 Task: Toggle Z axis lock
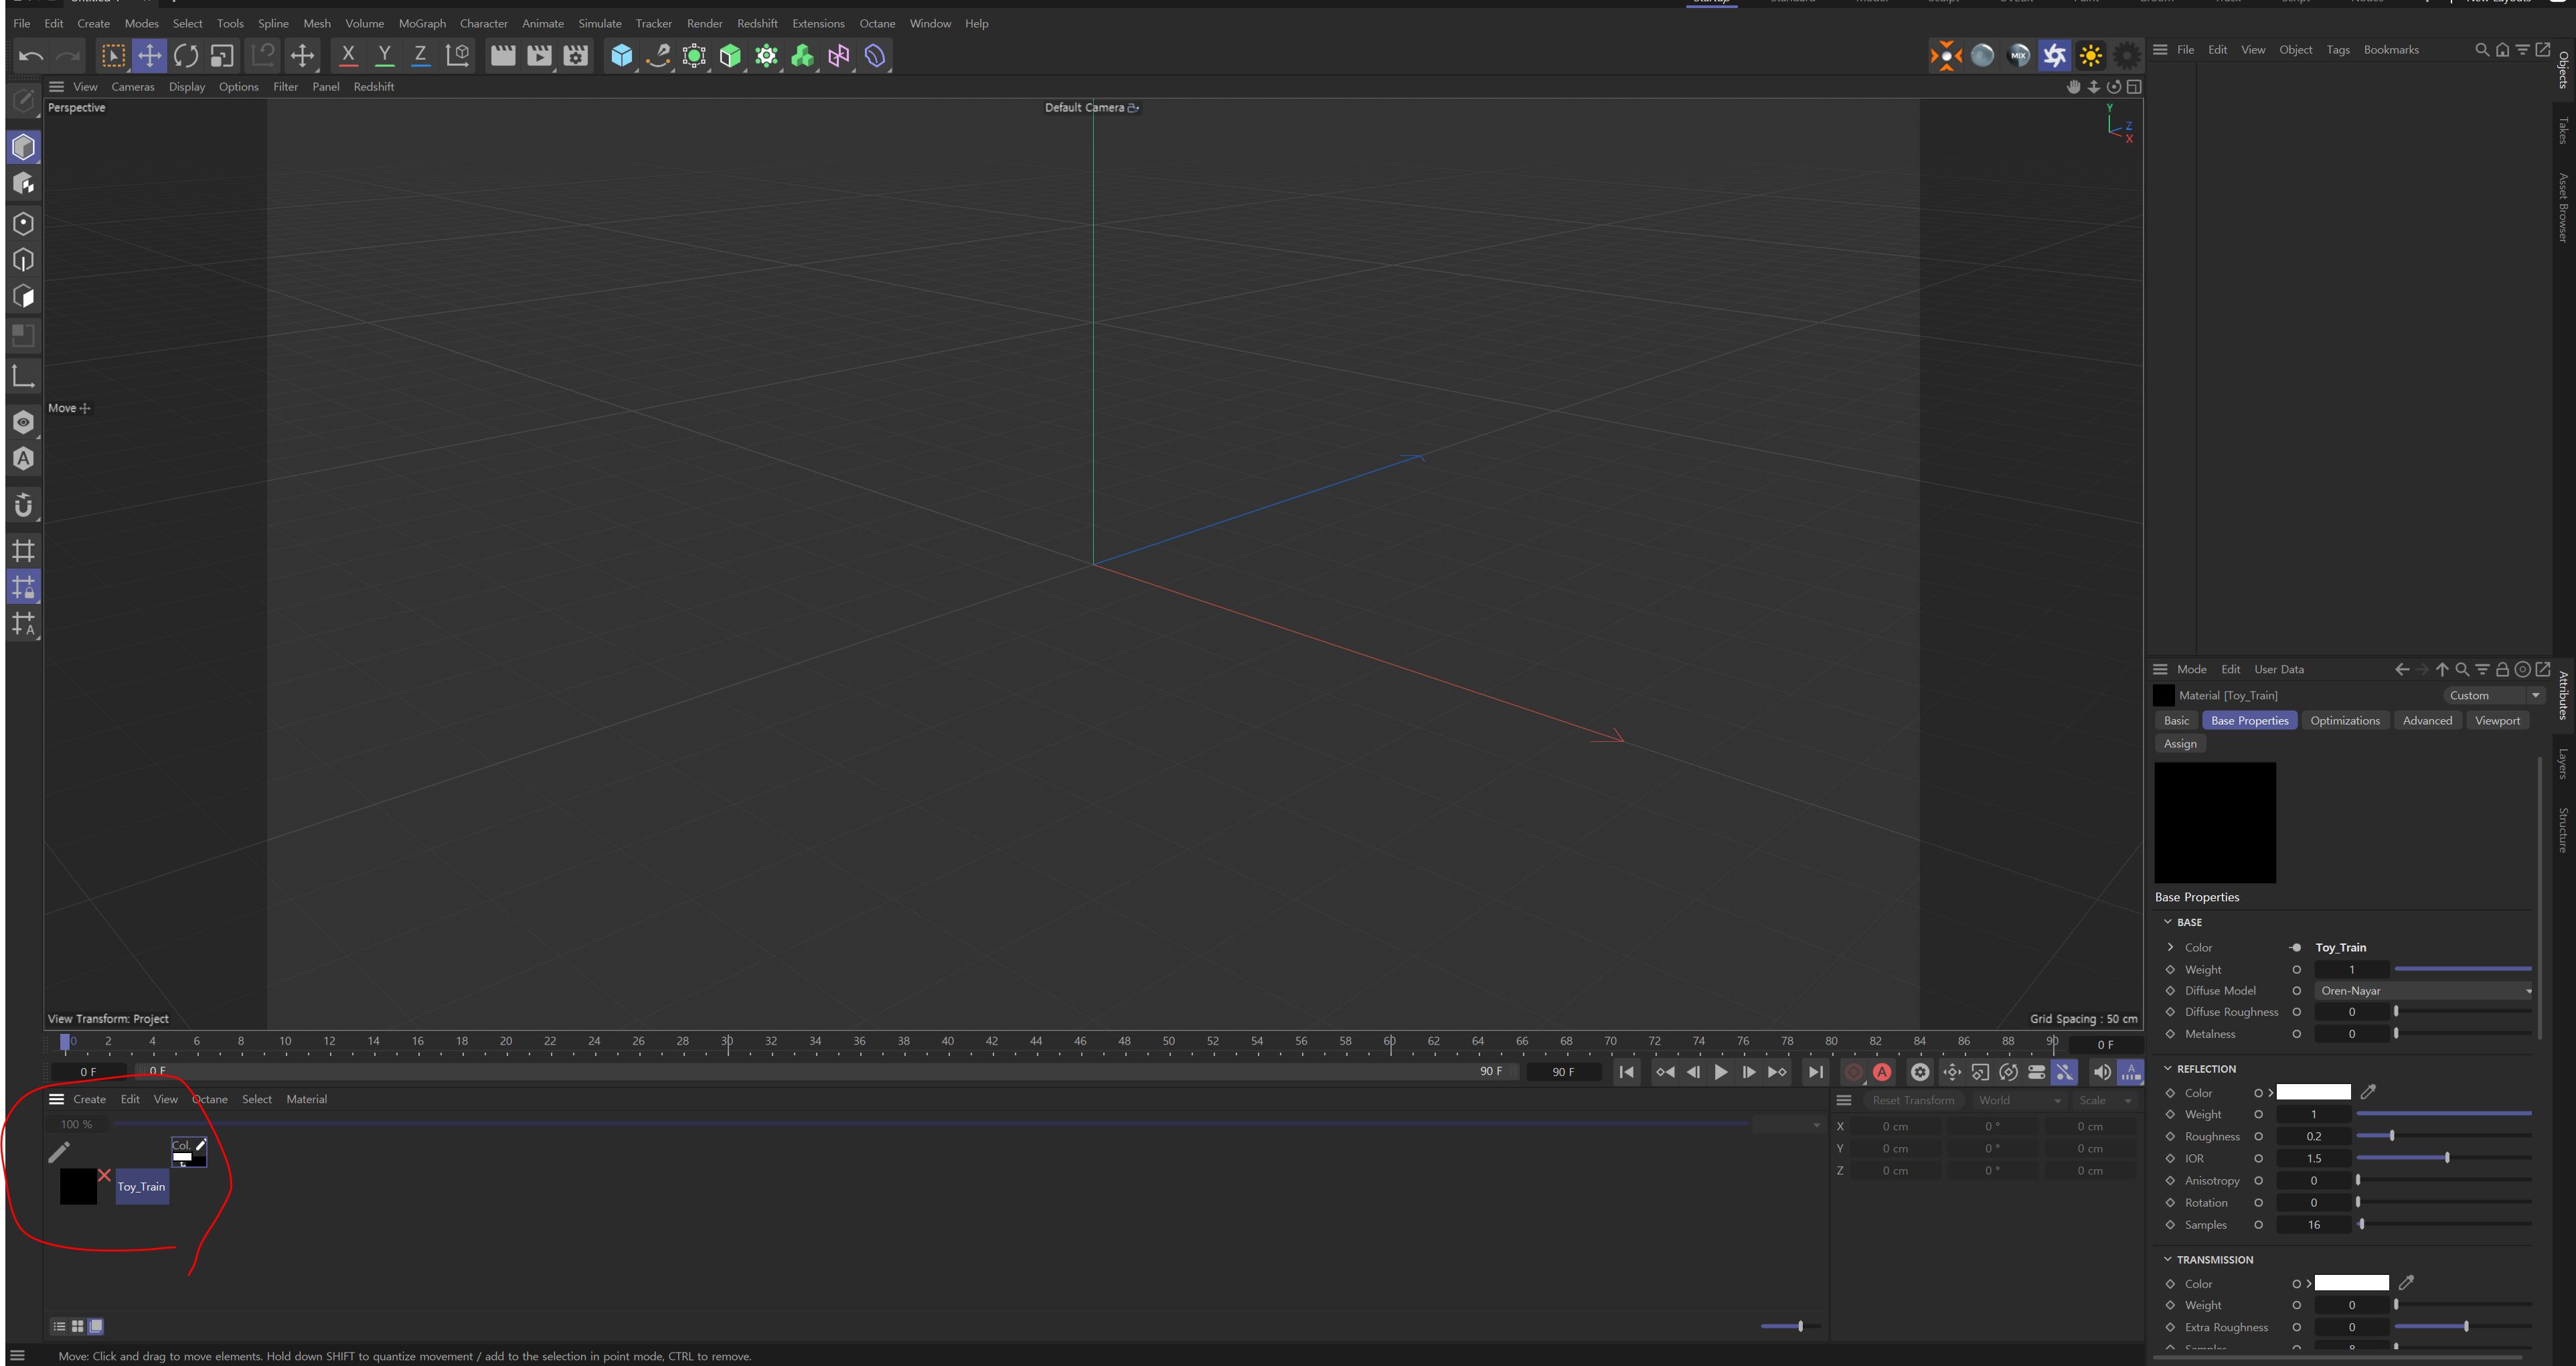420,56
